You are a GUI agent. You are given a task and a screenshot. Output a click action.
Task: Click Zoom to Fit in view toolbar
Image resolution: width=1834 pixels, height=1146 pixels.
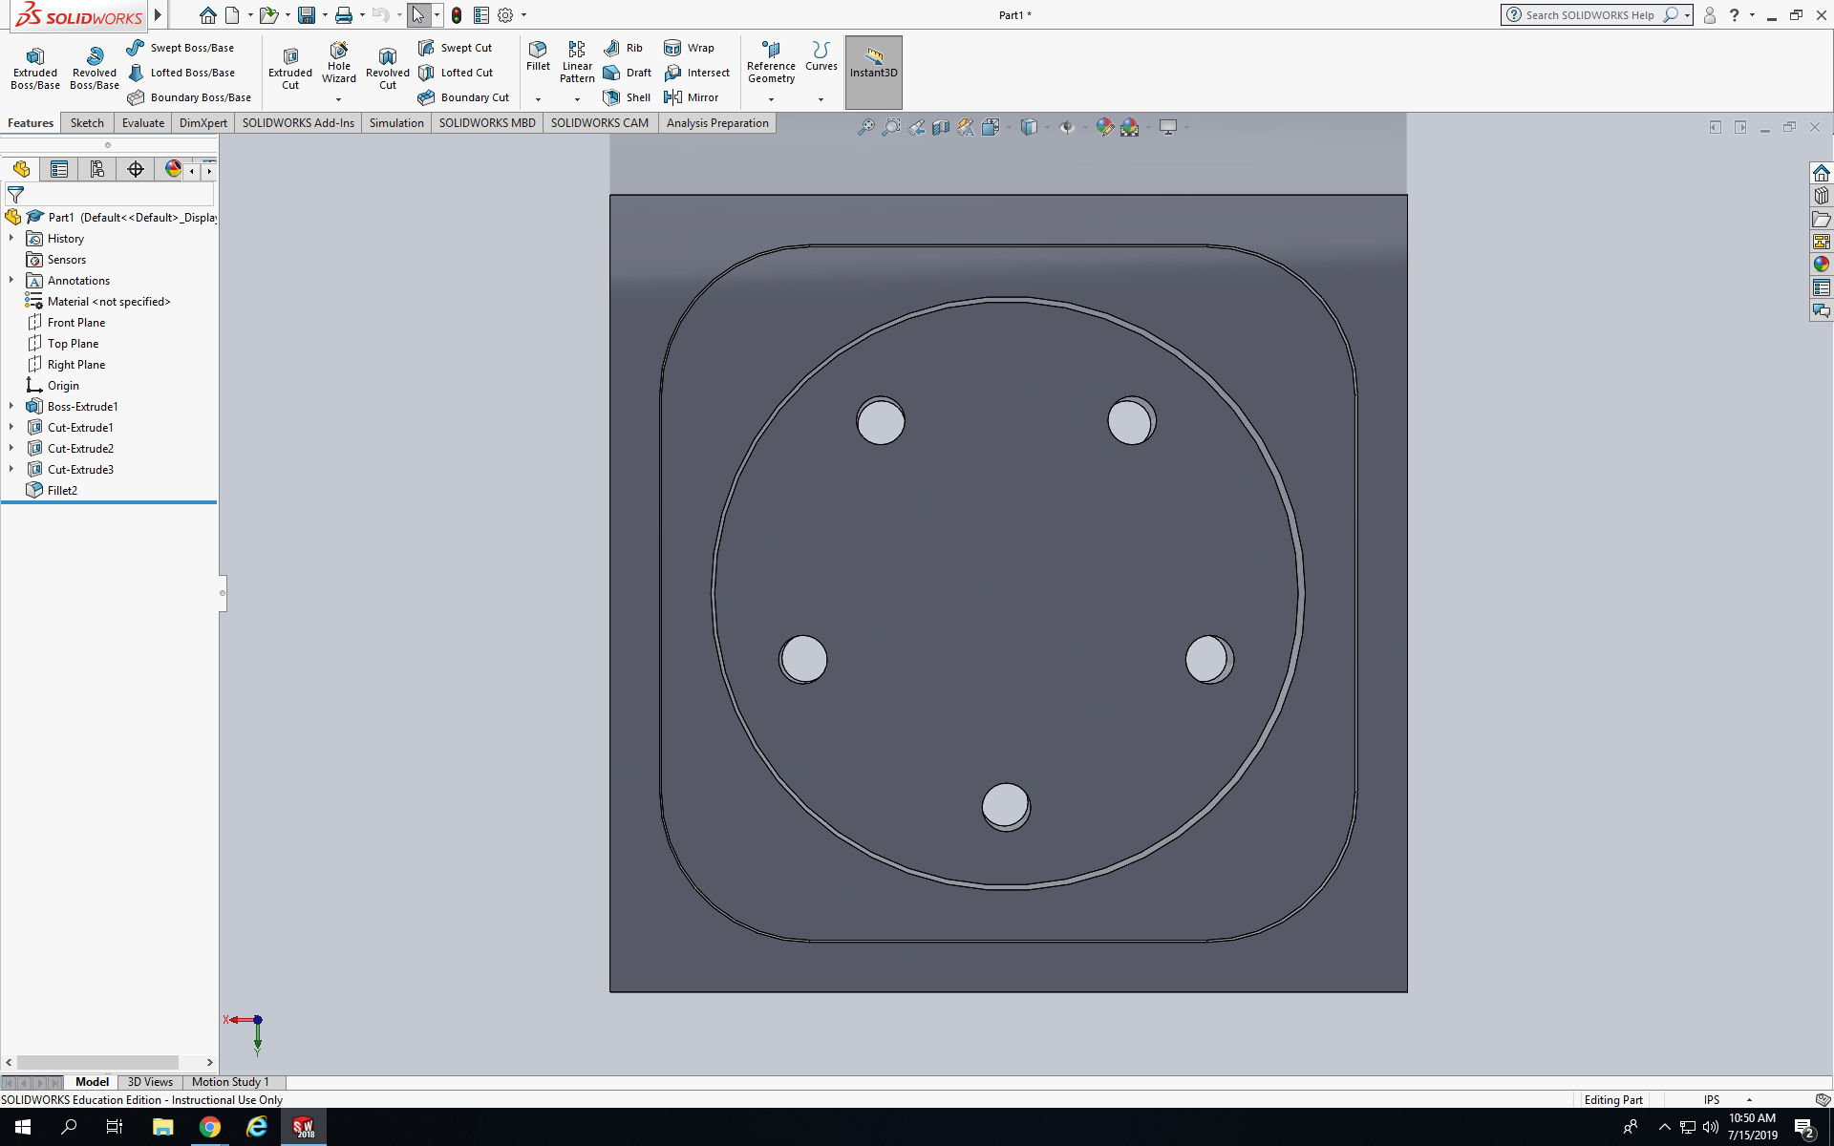[865, 127]
